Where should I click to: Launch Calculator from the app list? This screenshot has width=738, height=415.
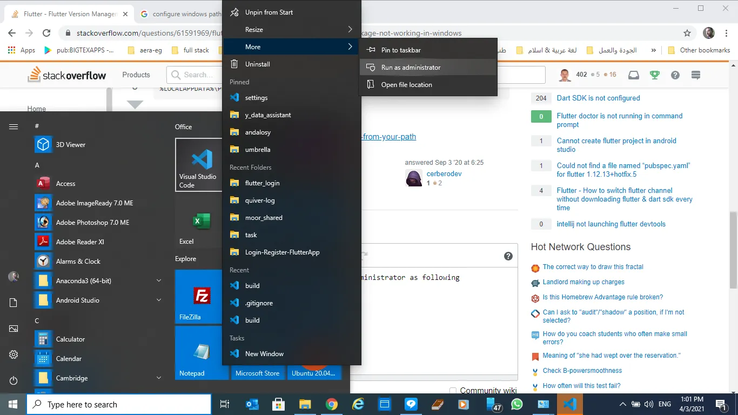click(97, 339)
